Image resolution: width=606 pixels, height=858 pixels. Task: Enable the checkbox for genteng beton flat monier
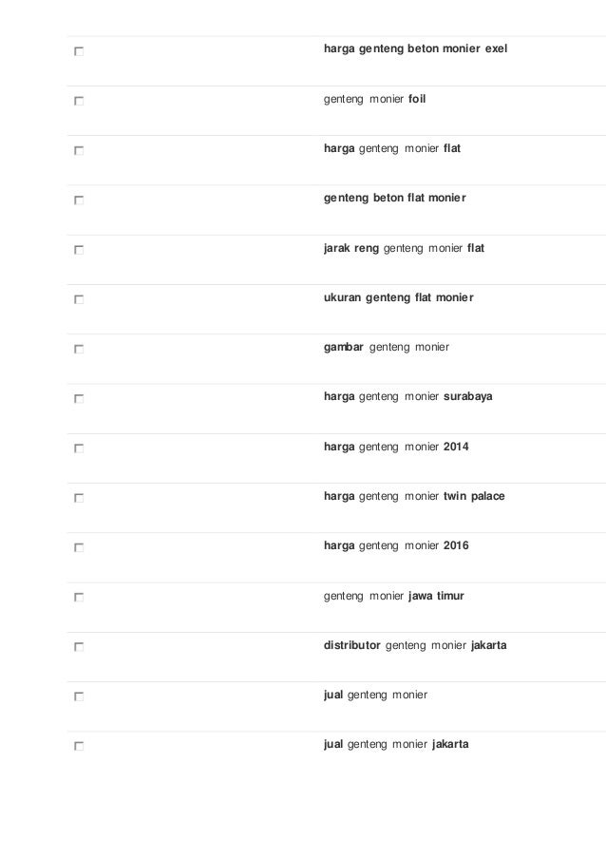[79, 200]
